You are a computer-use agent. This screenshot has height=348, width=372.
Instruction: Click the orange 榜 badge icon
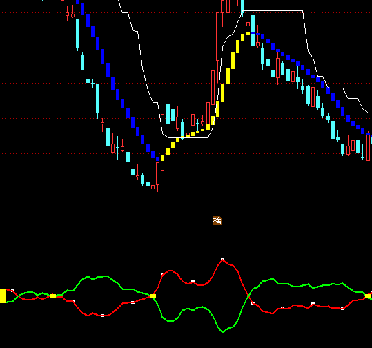pos(217,220)
